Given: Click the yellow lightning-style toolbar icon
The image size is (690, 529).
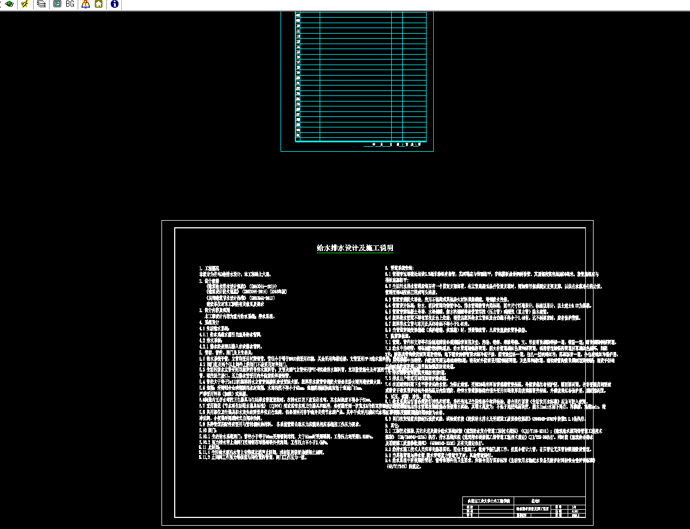Looking at the screenshot, I should 25,4.
